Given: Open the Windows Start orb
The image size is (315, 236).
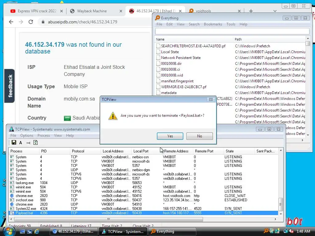Looking at the screenshot, I should tap(9, 231).
